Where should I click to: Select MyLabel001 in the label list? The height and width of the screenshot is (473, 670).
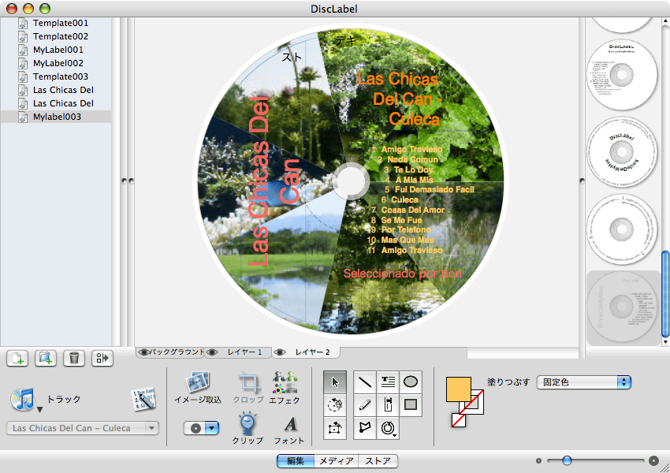tap(55, 50)
